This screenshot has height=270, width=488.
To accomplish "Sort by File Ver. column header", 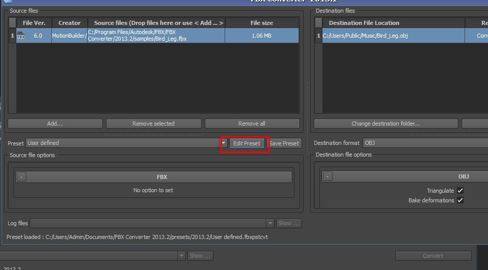I will click(x=34, y=23).
